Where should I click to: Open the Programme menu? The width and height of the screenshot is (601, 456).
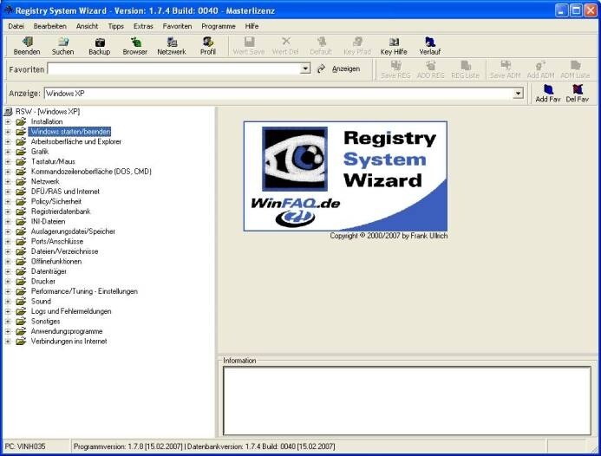218,26
